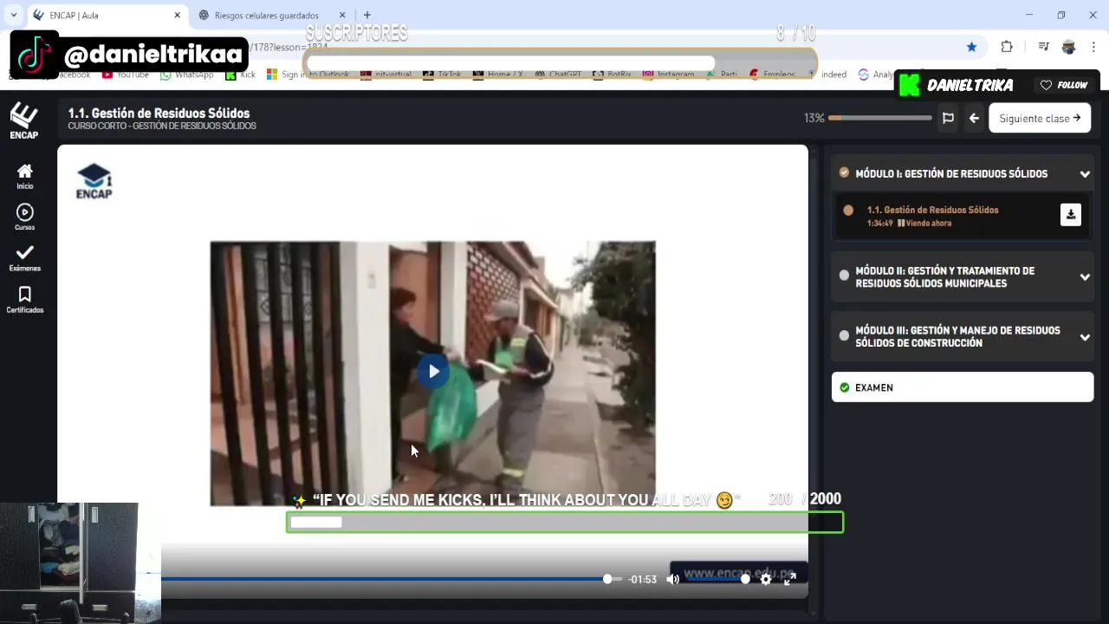Open Chrome media control icon
Viewport: 1109px width, 624px height.
click(1044, 47)
